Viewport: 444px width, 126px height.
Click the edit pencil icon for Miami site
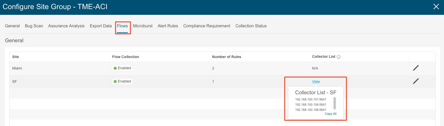point(416,68)
